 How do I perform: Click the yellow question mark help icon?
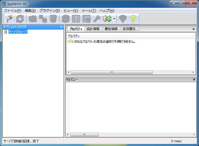tap(133, 19)
